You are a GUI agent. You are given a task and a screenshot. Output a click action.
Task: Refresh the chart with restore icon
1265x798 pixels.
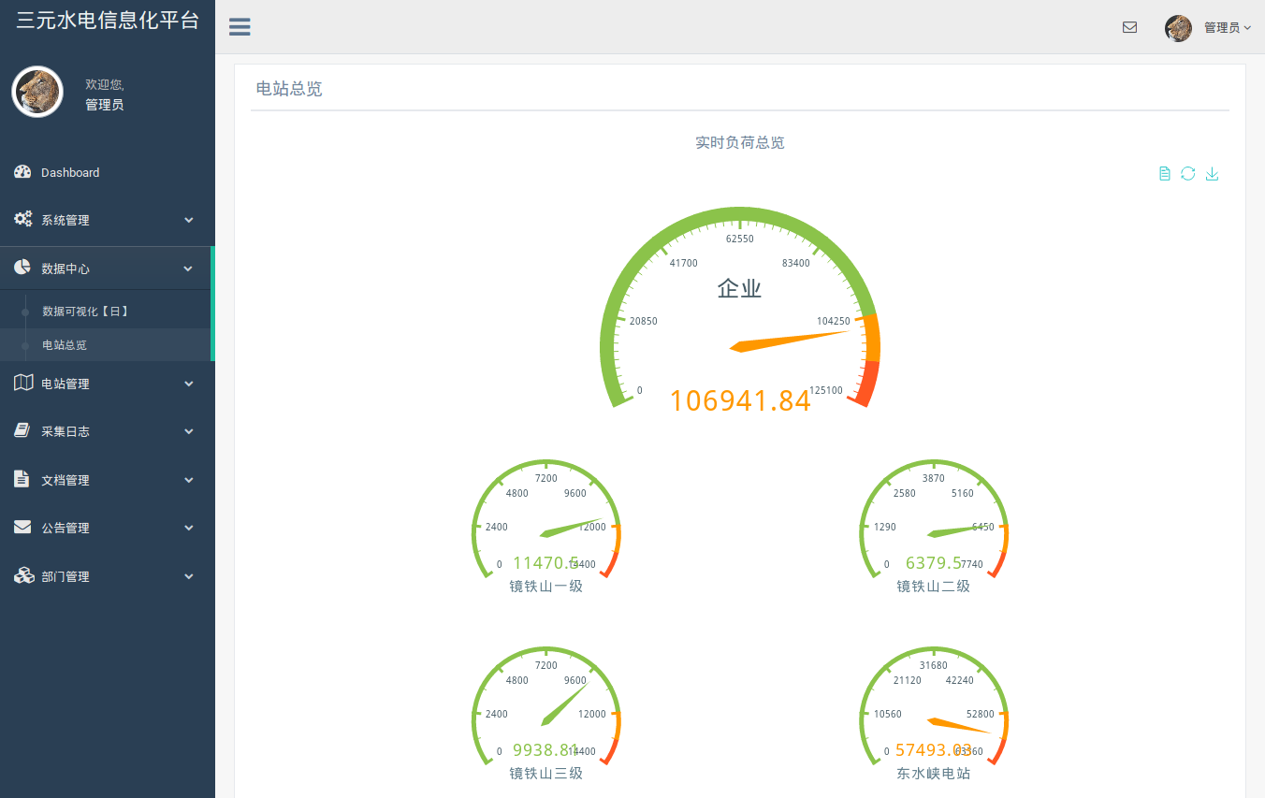1187,174
